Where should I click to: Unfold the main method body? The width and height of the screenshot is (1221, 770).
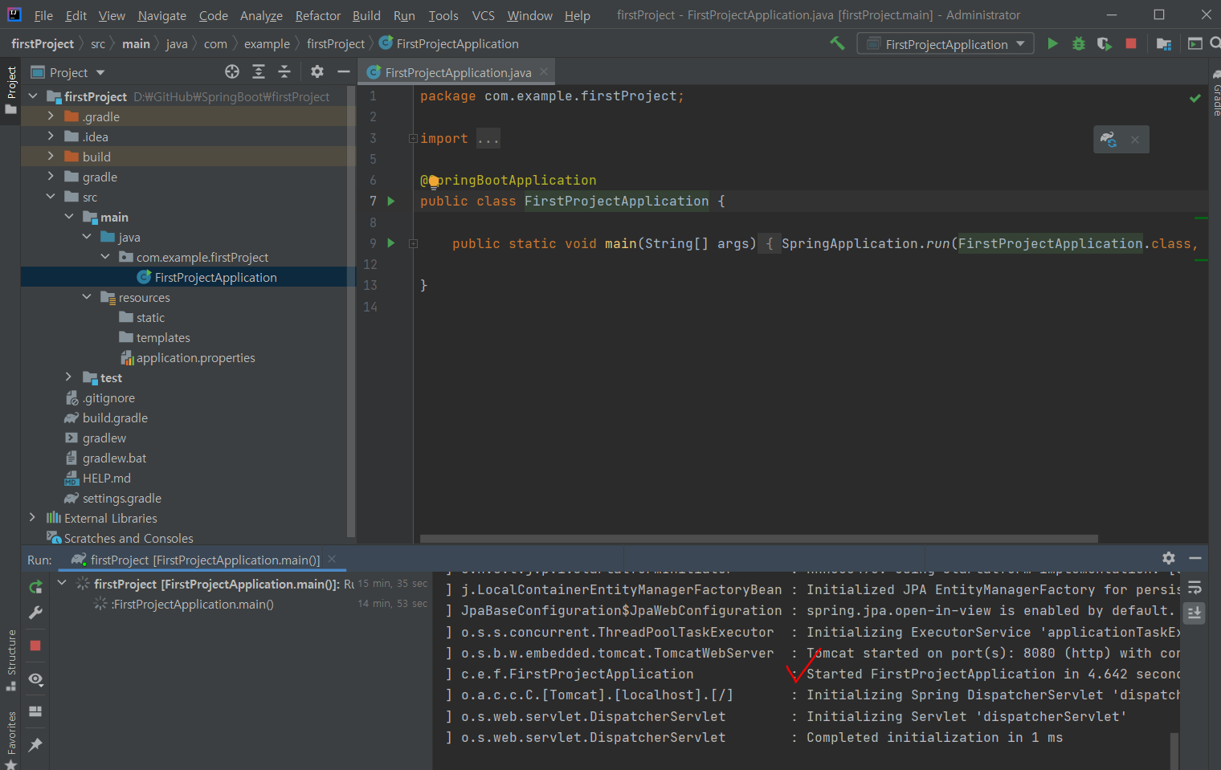413,243
